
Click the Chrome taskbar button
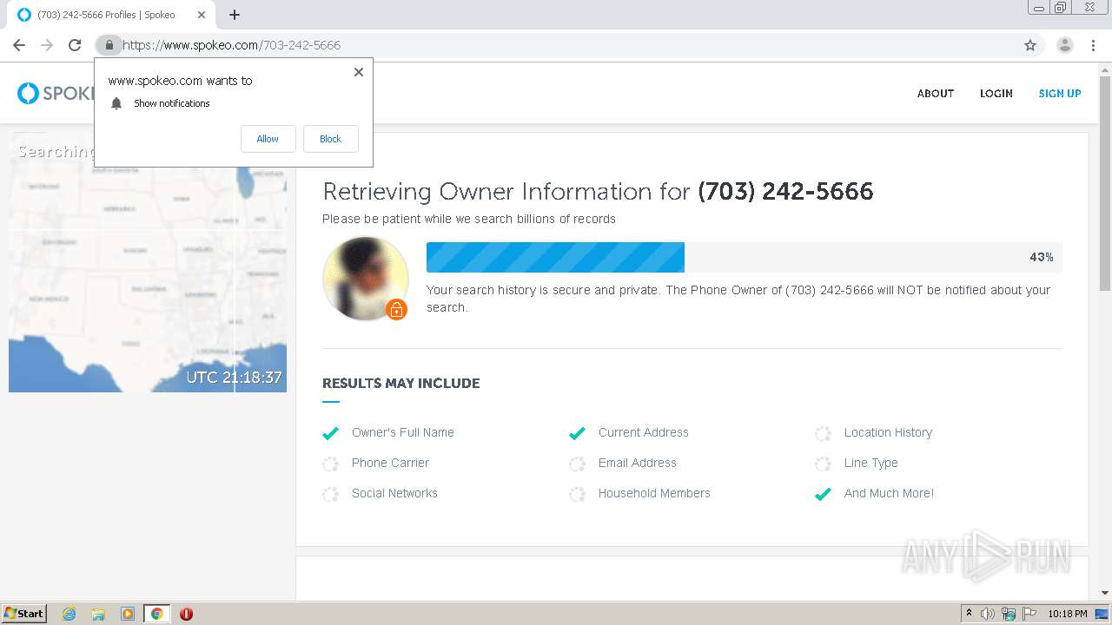click(156, 614)
